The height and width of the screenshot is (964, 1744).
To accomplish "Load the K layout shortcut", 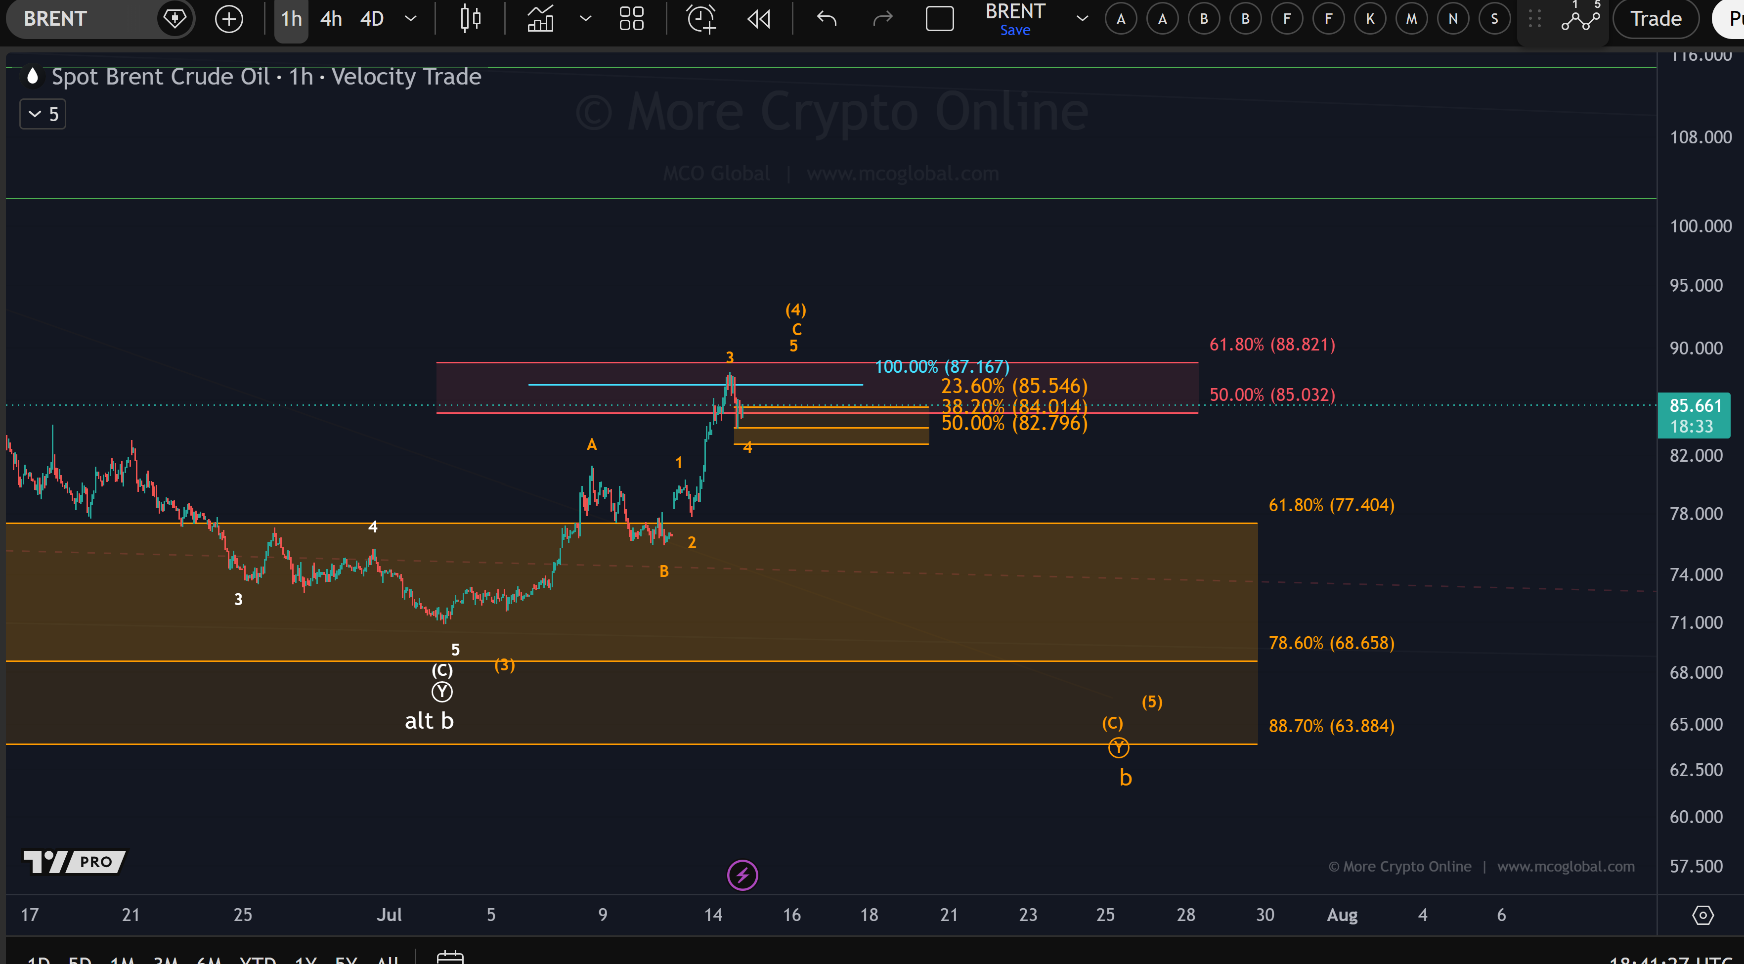I will pos(1370,19).
